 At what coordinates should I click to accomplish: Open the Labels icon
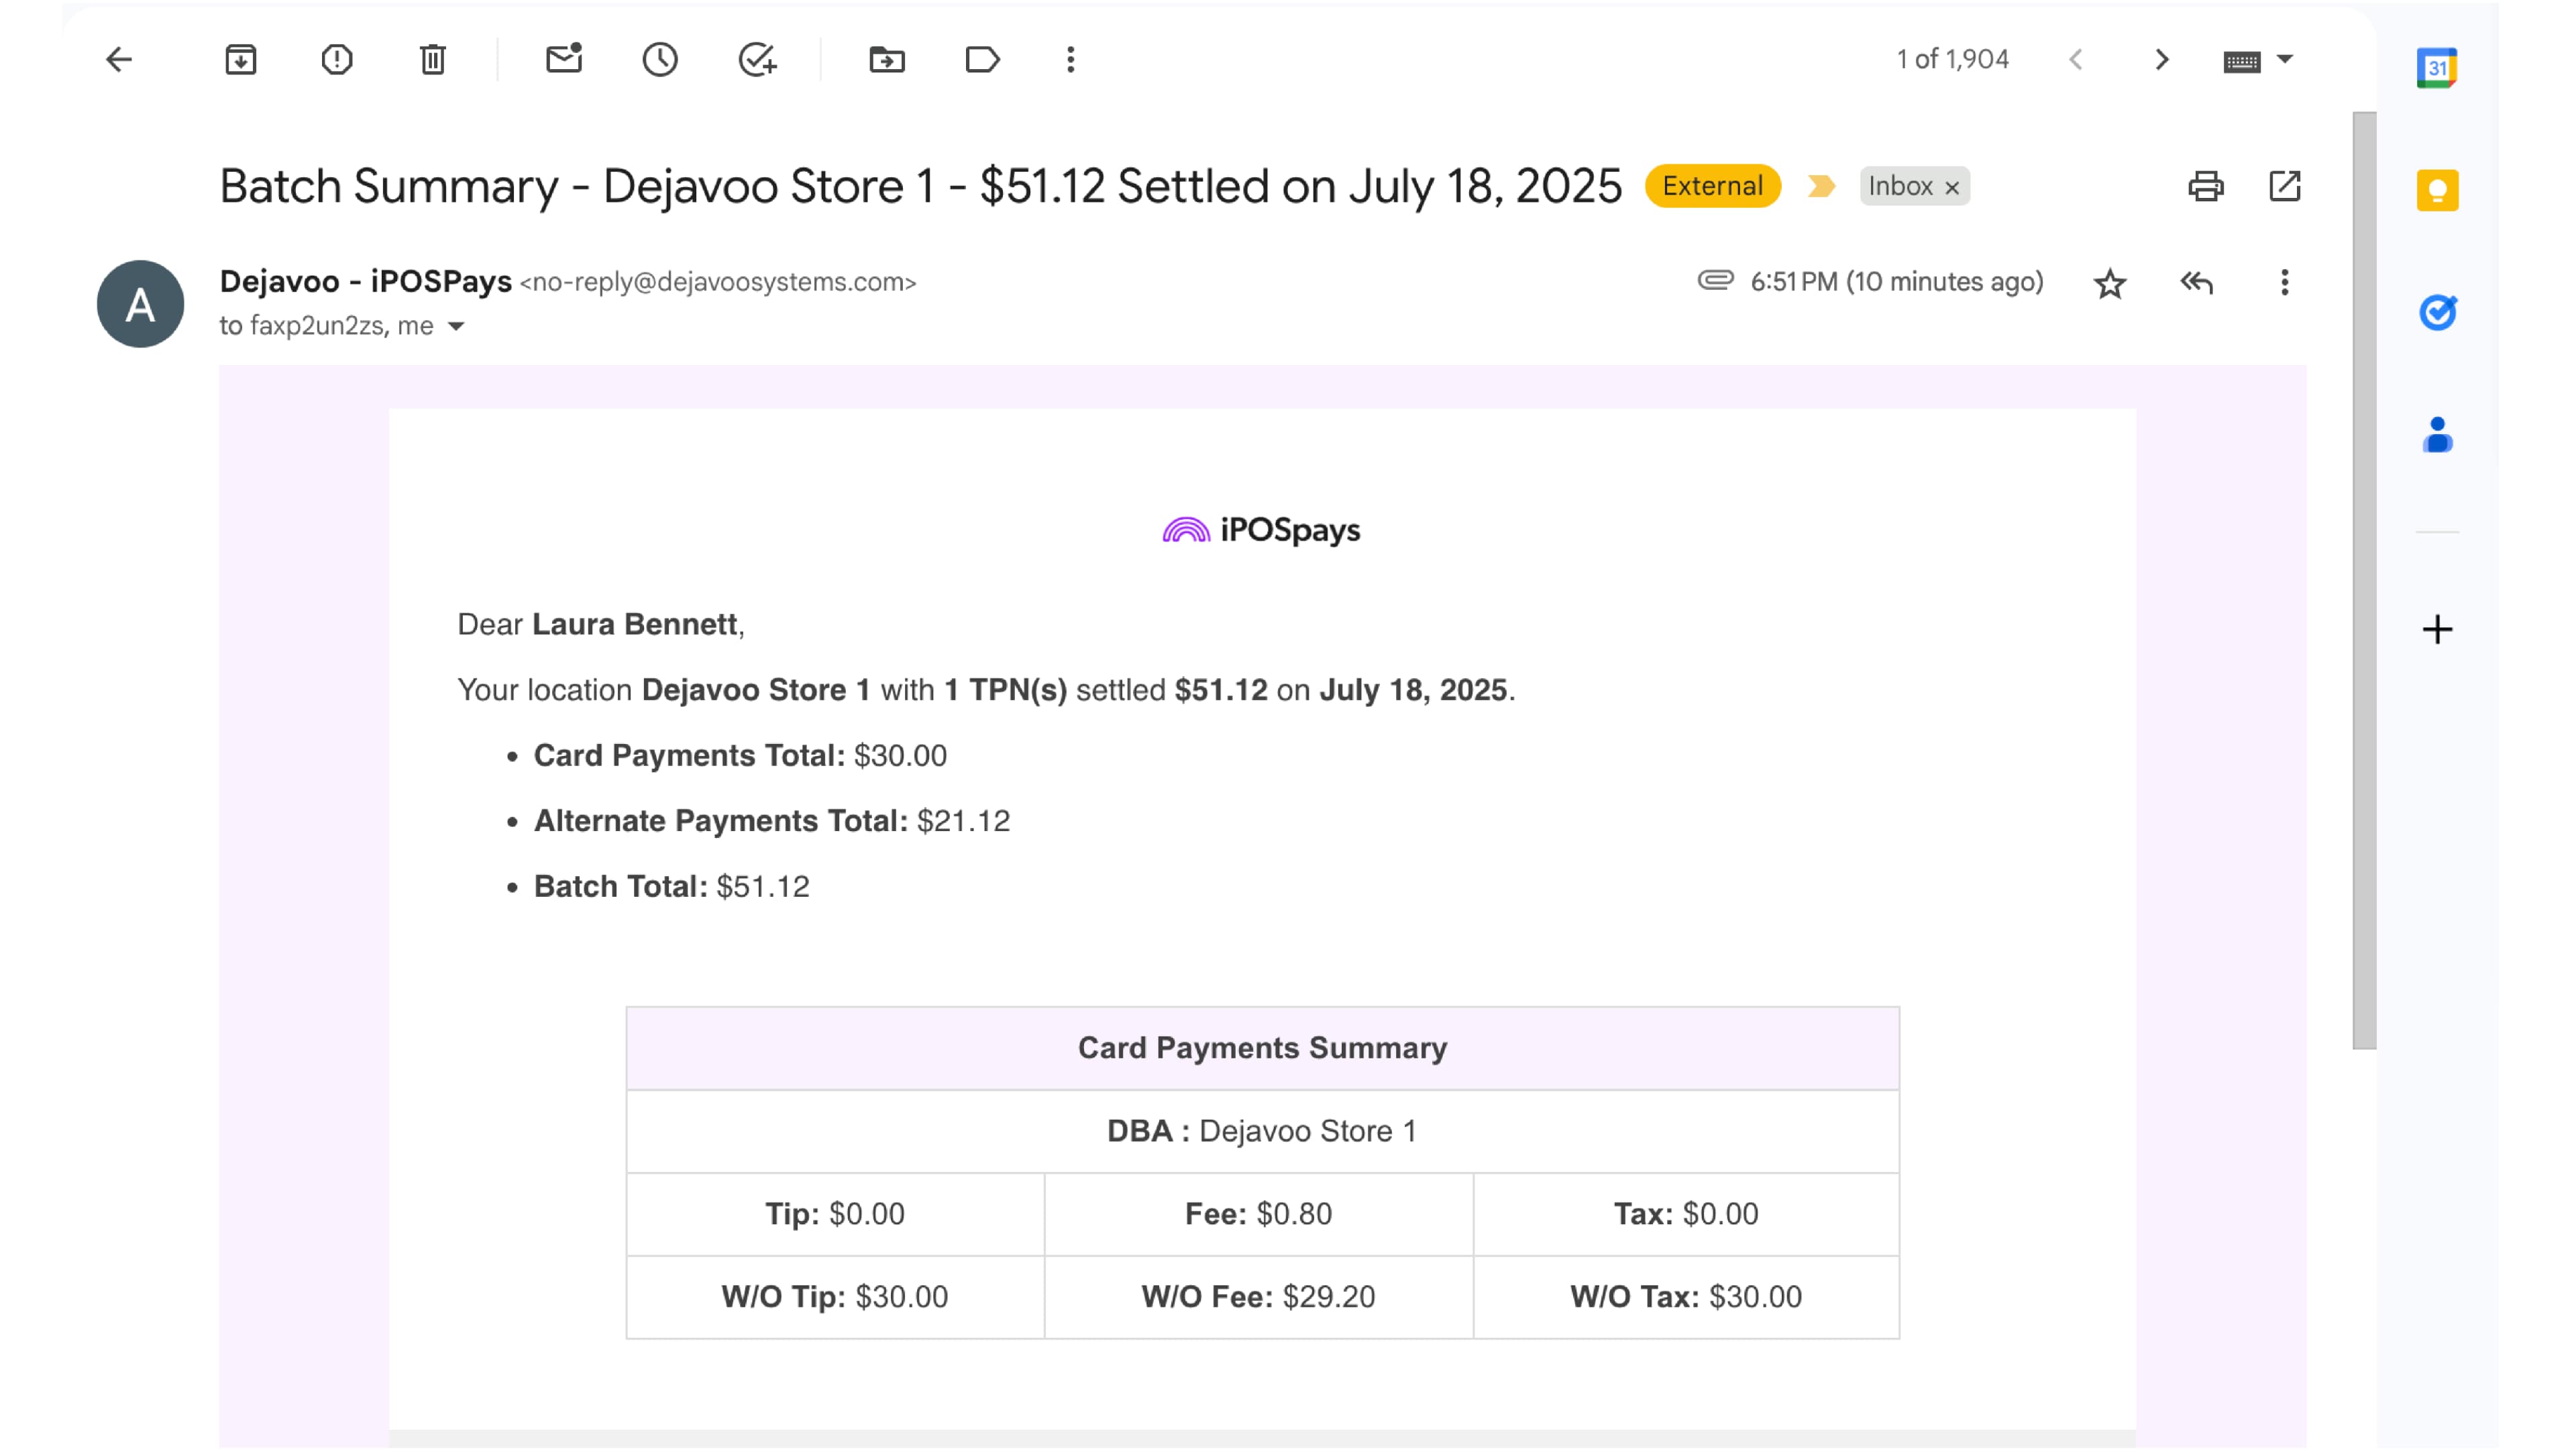click(982, 60)
